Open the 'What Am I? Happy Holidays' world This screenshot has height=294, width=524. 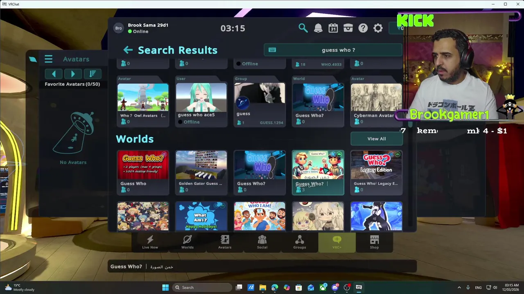click(x=201, y=216)
